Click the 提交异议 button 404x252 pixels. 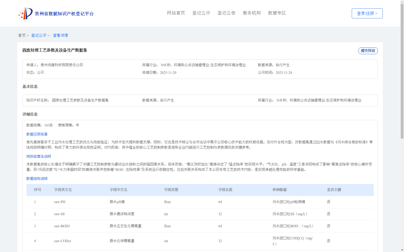point(368,51)
